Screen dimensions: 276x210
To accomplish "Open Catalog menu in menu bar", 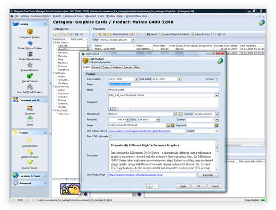I will click(x=24, y=16).
